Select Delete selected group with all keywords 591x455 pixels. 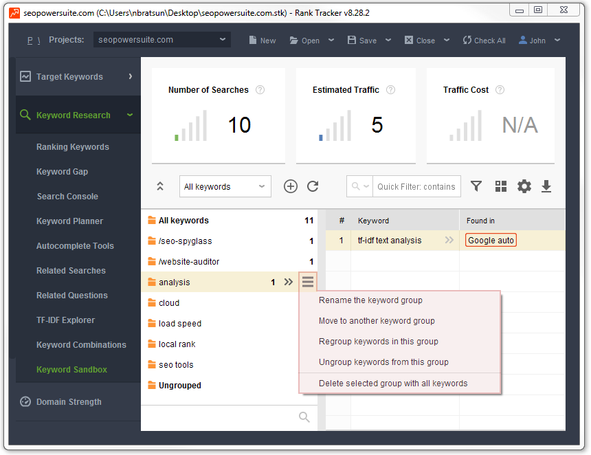[393, 384]
